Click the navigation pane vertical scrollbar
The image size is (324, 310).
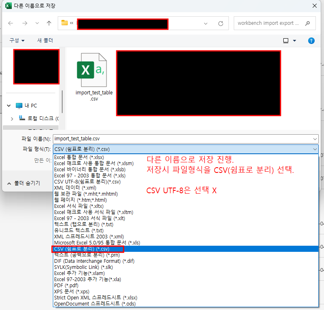pyautogui.click(x=62, y=102)
